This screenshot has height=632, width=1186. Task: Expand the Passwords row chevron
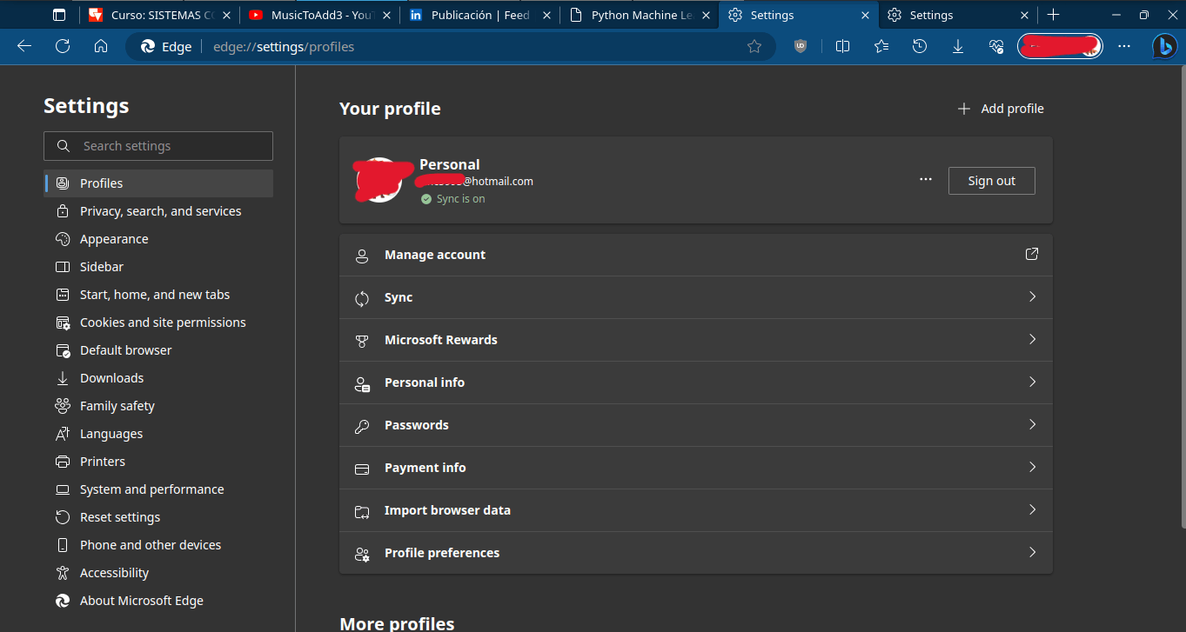click(x=1033, y=424)
